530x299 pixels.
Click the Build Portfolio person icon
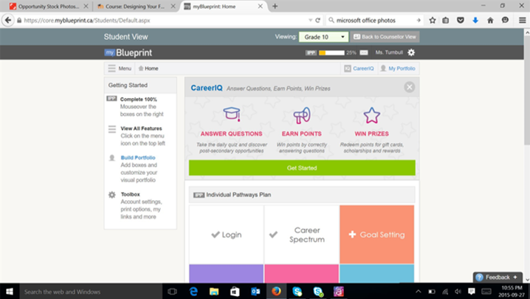[112, 158]
